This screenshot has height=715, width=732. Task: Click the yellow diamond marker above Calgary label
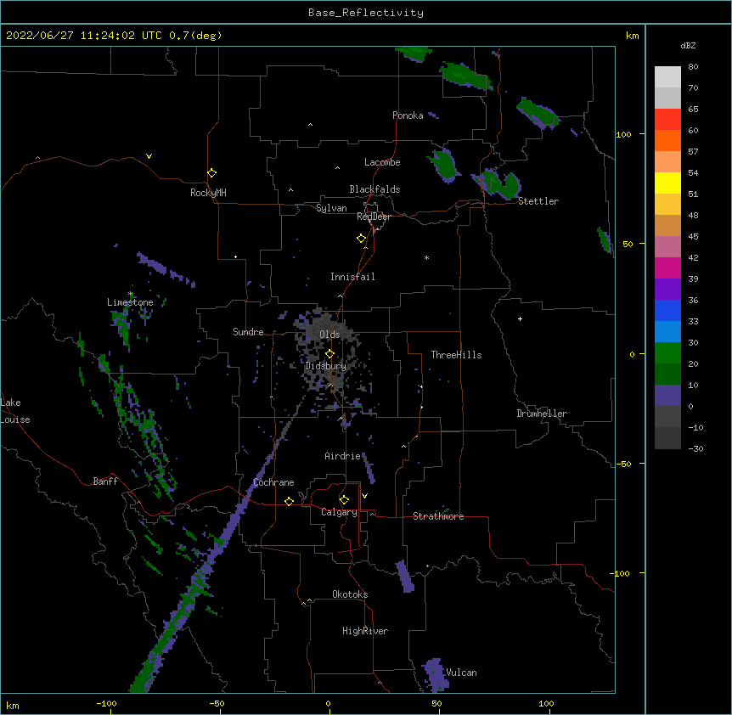pyautogui.click(x=344, y=500)
